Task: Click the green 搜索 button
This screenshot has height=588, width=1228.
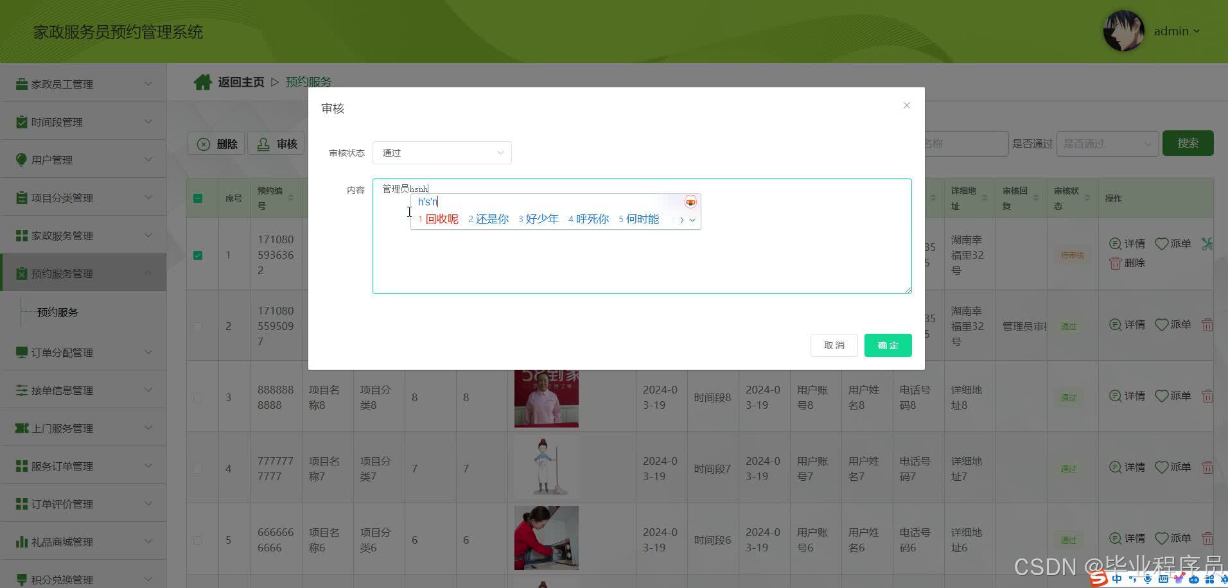Action: coord(1188,143)
